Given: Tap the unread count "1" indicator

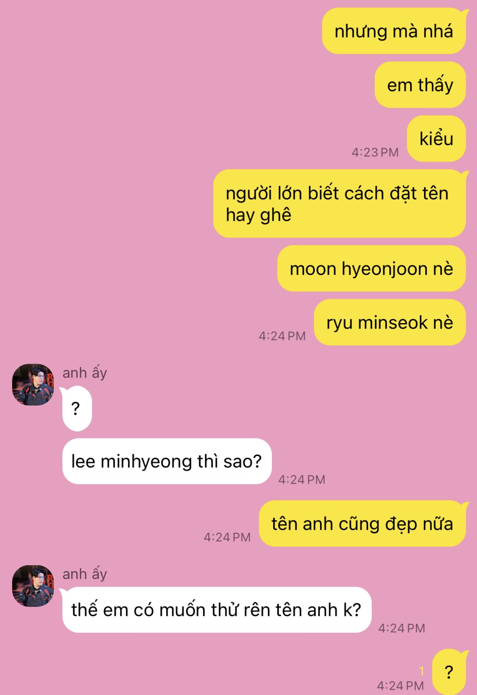Looking at the screenshot, I should [x=422, y=671].
